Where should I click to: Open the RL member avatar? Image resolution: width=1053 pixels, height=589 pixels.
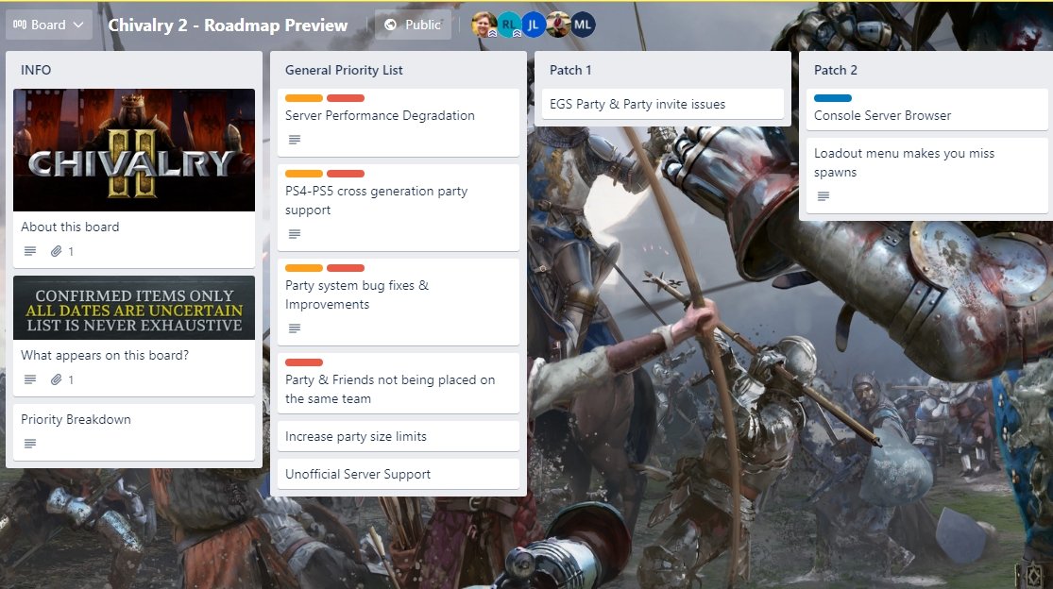(x=510, y=25)
